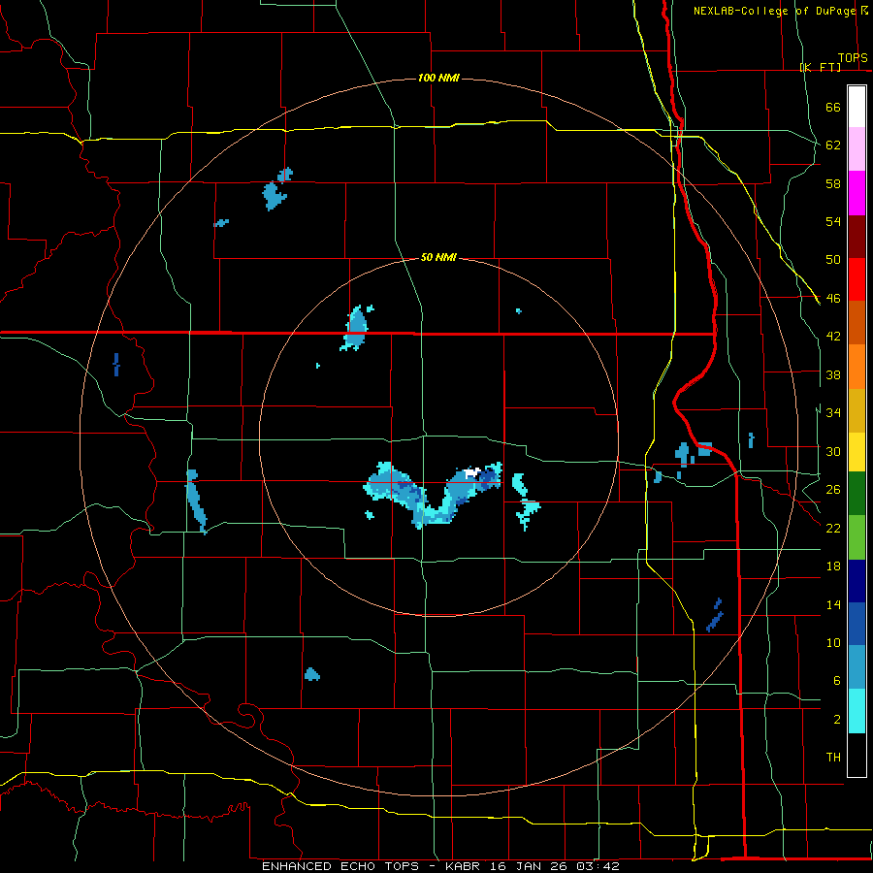Click the '03:42' timestamp text
This screenshot has width=873, height=873.
coord(598,866)
